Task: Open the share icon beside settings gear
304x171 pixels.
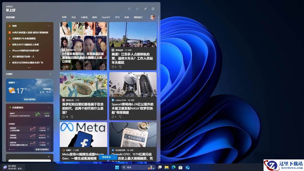Action: click(x=145, y=9)
